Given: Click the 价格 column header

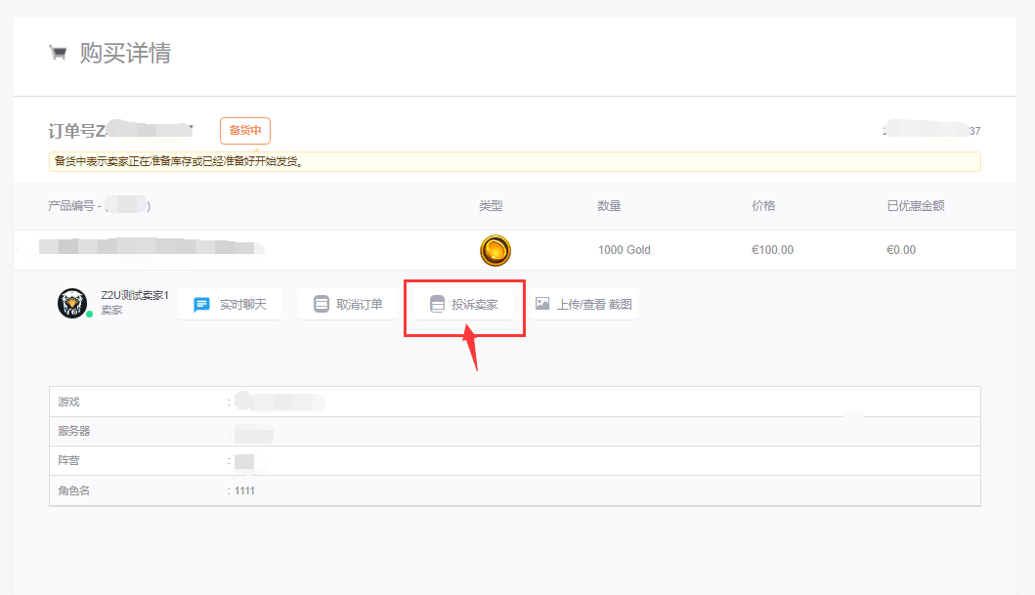Looking at the screenshot, I should coord(763,206).
